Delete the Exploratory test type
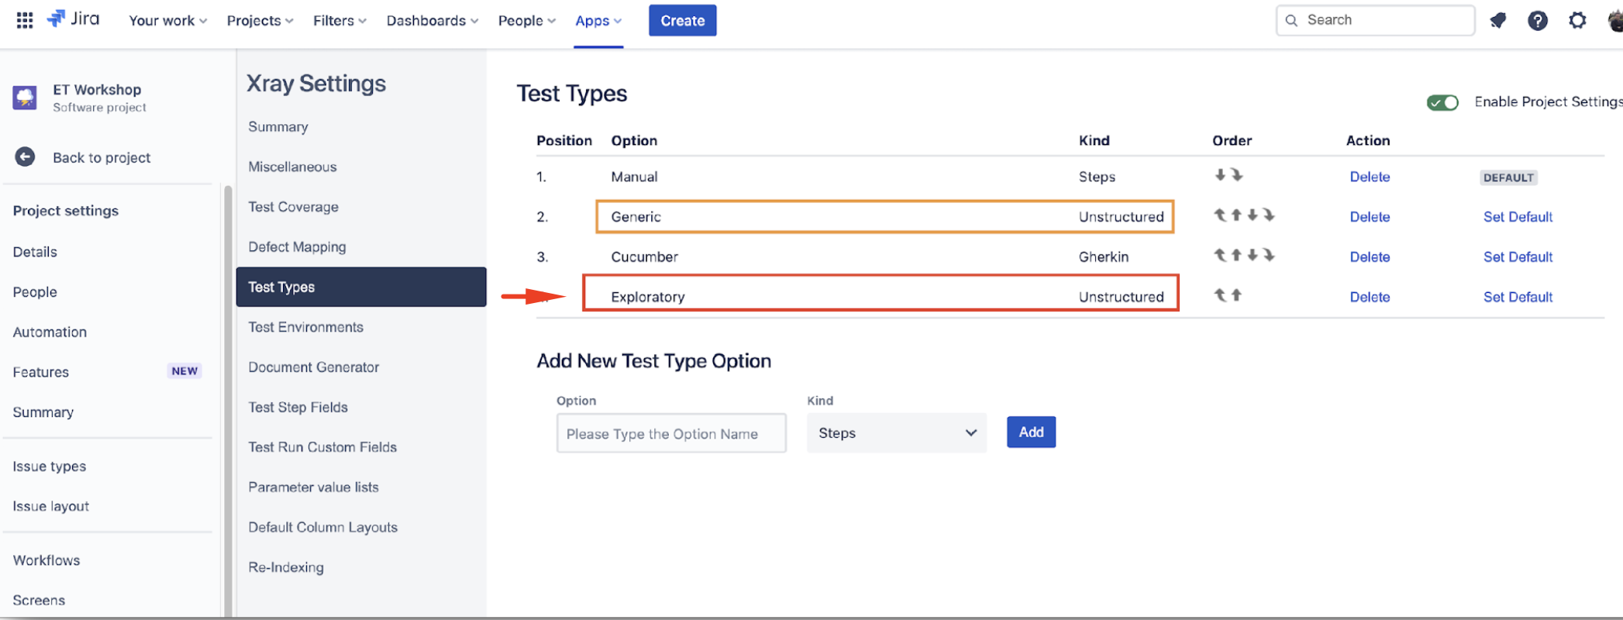Image resolution: width=1623 pixels, height=620 pixels. tap(1370, 297)
